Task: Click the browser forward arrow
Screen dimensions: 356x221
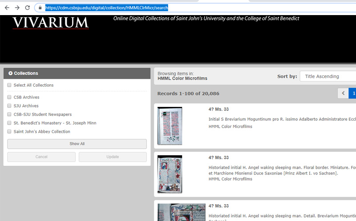Action: (x=17, y=8)
